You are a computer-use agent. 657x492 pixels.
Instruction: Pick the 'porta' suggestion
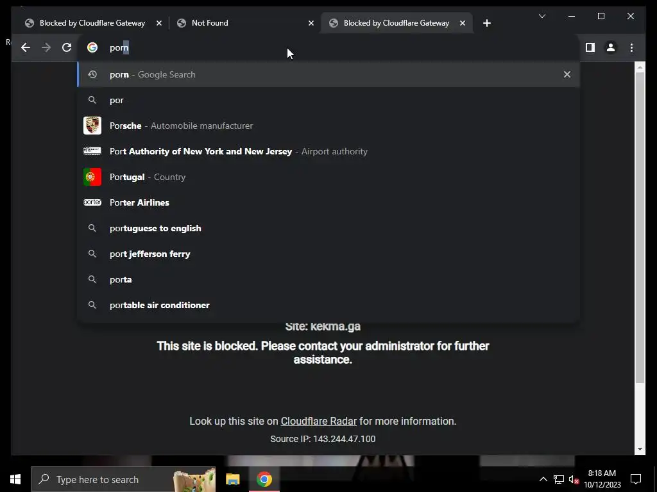click(328, 279)
